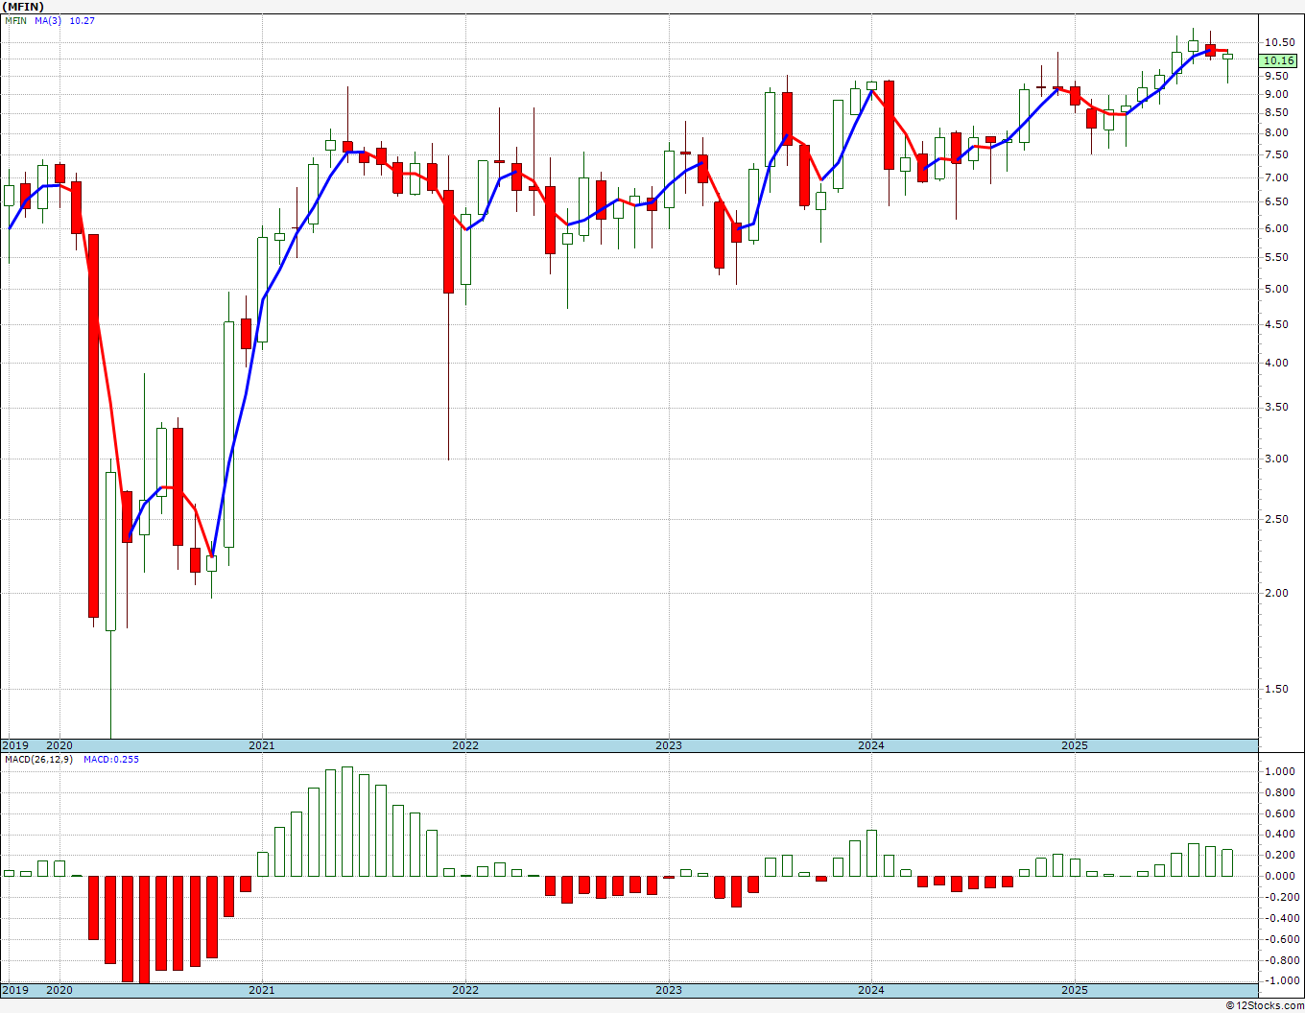
Task: Click the (MFIN) chart title
Action: coord(23,7)
